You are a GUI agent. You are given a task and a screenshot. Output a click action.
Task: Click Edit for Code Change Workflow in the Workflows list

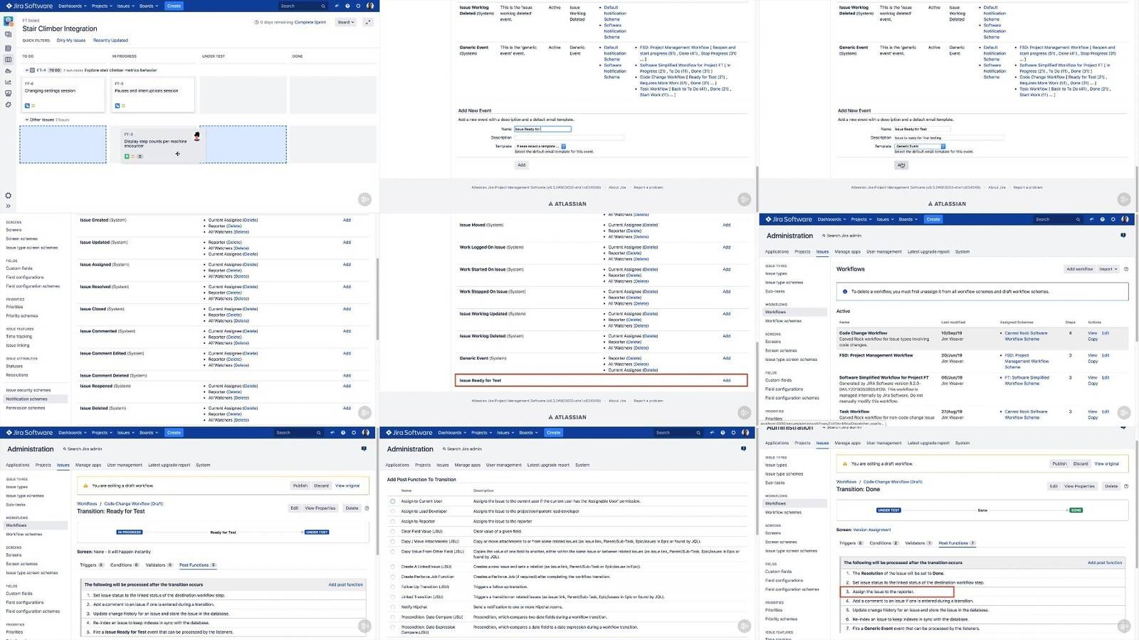1106,333
